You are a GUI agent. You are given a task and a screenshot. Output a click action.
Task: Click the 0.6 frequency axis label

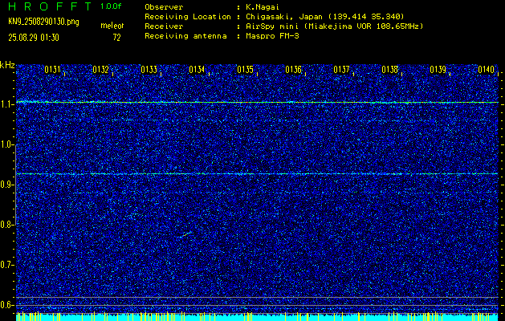[x=7, y=305]
